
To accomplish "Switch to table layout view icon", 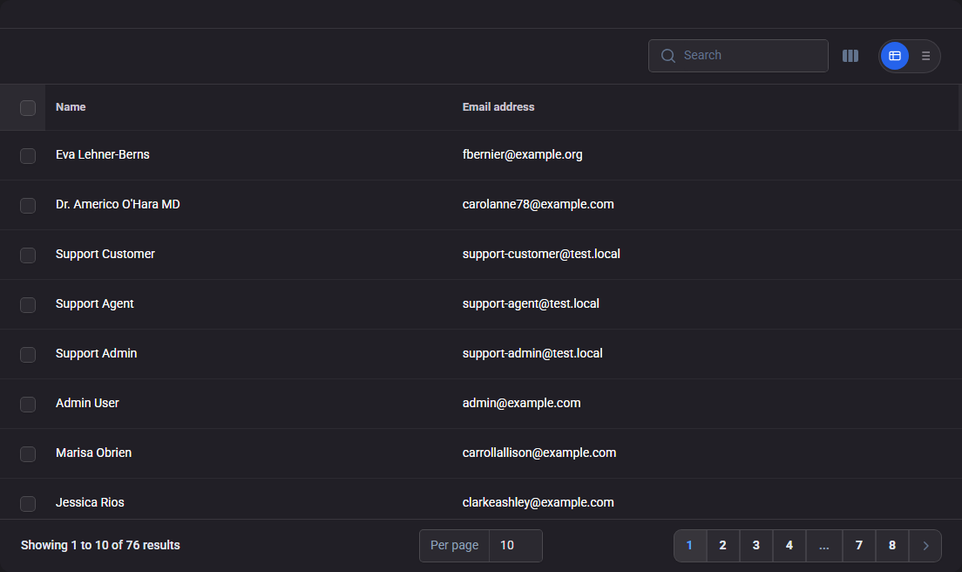I will 895,56.
